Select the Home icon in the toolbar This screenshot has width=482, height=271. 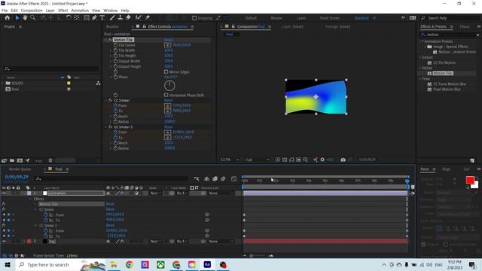tap(8, 18)
